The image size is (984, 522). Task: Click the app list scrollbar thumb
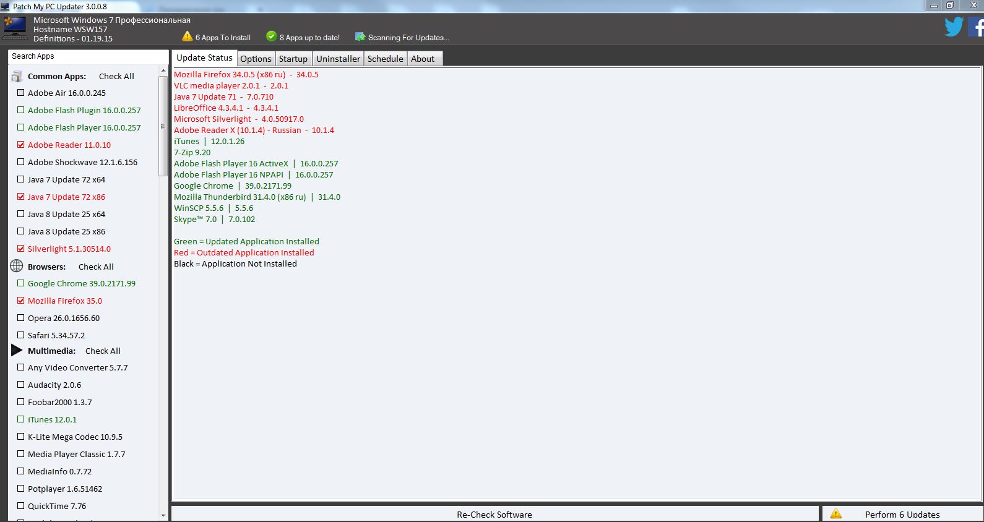pyautogui.click(x=163, y=126)
